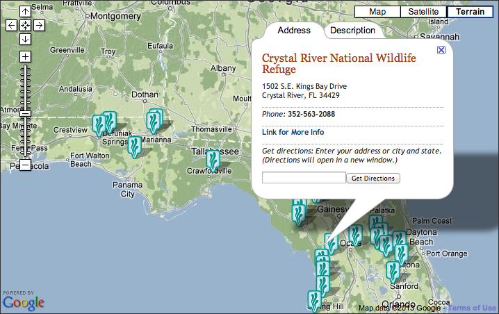Zoom out with the minus button
The image size is (499, 314).
[x=25, y=165]
